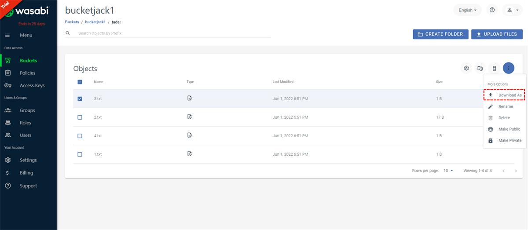Open the help icon in top bar
This screenshot has width=528, height=230.
click(x=492, y=10)
